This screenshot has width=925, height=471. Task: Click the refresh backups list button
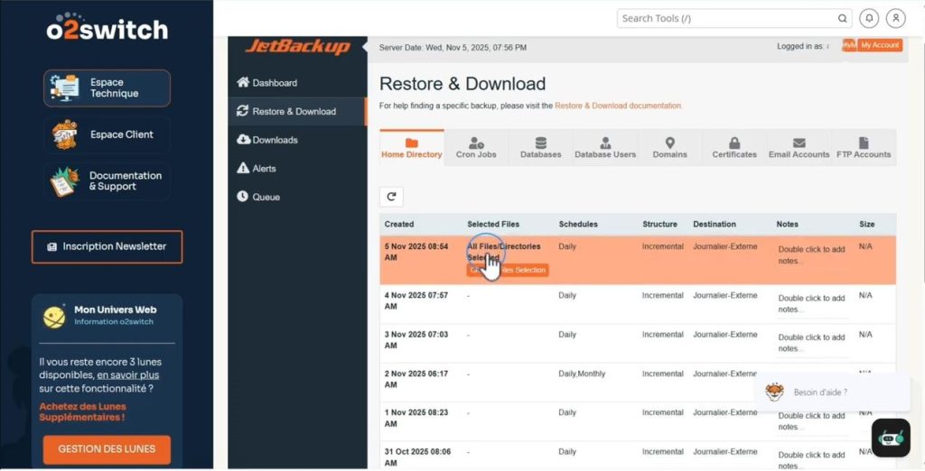coord(392,197)
